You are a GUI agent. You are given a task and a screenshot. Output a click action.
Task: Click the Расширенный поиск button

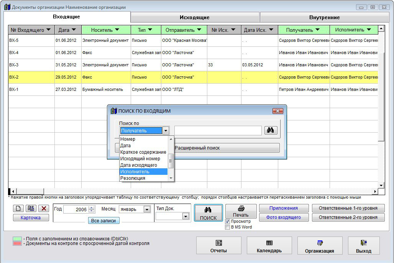227,148
